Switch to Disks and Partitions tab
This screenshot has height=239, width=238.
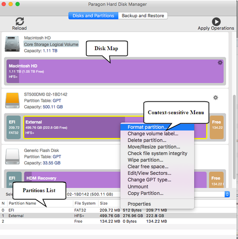click(93, 16)
